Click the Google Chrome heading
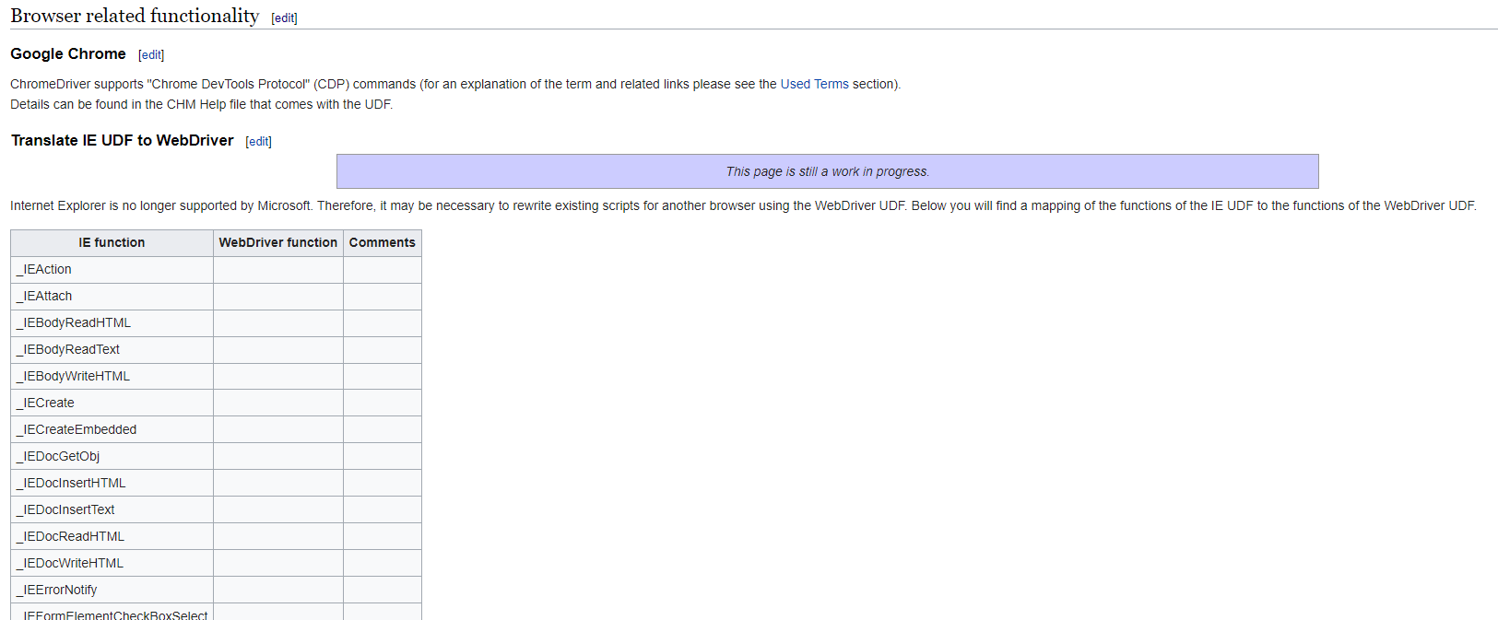Image resolution: width=1498 pixels, height=620 pixels. pyautogui.click(x=68, y=54)
